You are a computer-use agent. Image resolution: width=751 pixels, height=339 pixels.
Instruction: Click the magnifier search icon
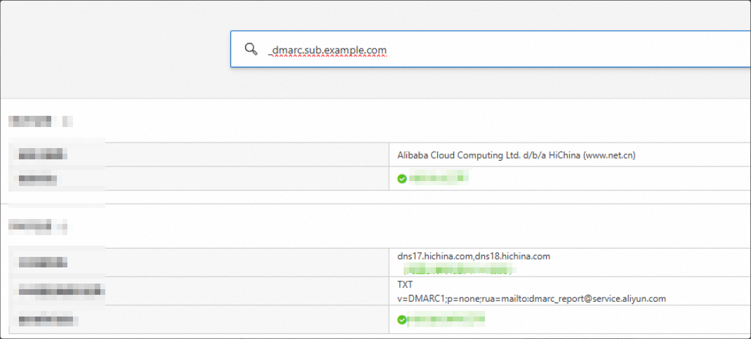[251, 49]
